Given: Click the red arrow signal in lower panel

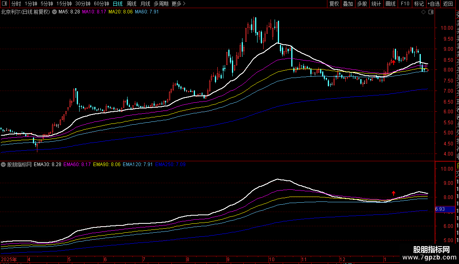Looking at the screenshot, I should [393, 193].
